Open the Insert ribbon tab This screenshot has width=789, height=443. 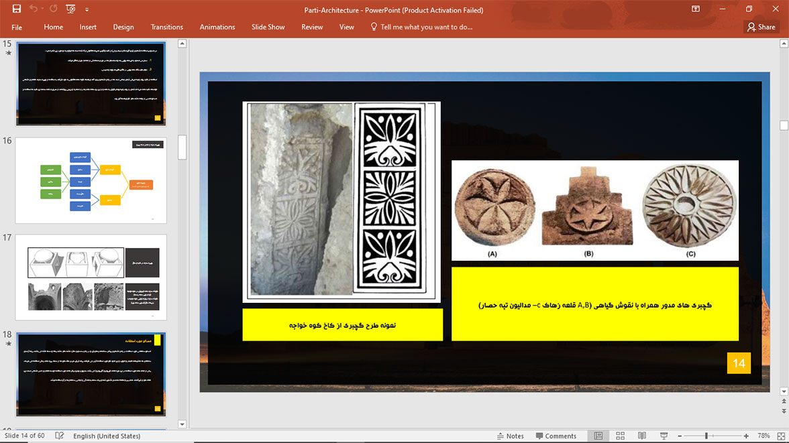[88, 27]
